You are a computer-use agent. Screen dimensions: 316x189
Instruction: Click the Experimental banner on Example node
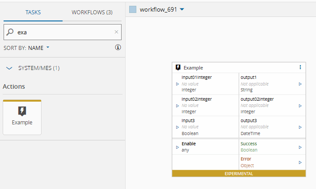click(239, 173)
